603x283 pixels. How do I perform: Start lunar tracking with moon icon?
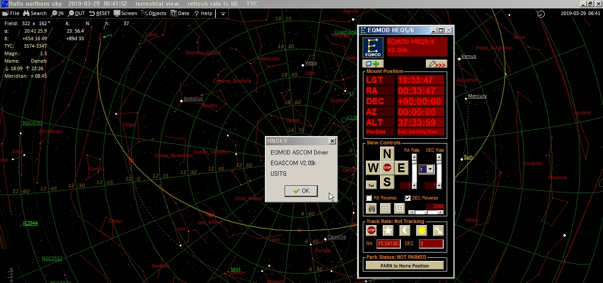point(404,230)
